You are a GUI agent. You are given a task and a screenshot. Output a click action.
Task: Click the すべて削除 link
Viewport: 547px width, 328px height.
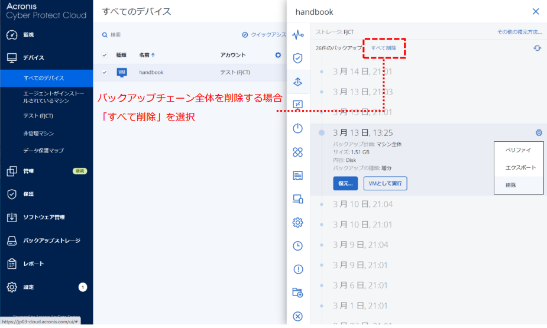384,48
